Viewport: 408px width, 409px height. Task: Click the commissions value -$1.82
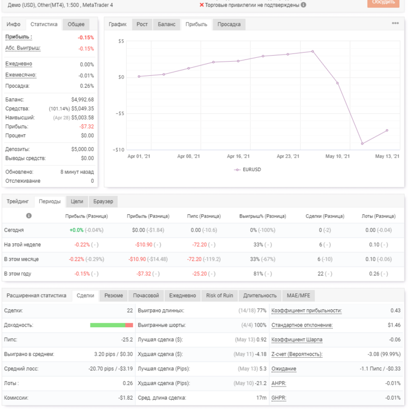click(x=125, y=398)
